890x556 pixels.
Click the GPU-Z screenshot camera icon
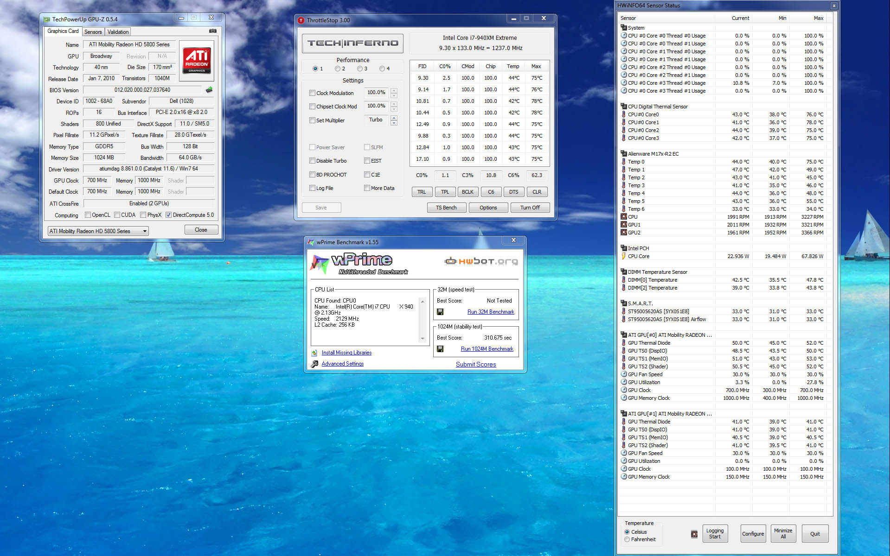[x=213, y=31]
